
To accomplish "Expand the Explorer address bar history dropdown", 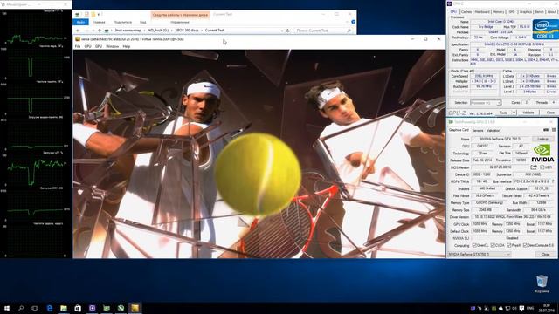I will tap(282, 31).
